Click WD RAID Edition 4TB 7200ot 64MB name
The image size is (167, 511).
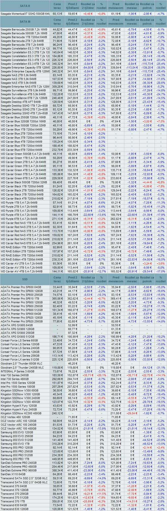22,259
